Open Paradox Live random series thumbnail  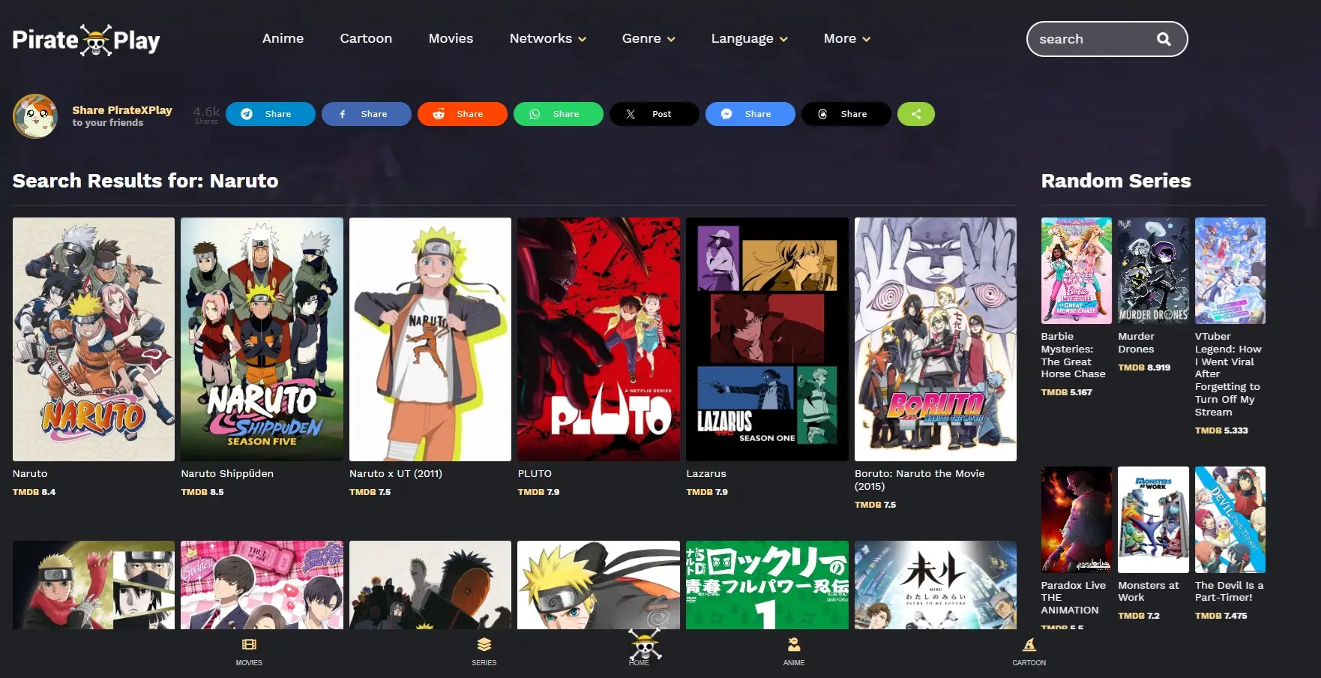click(x=1077, y=520)
